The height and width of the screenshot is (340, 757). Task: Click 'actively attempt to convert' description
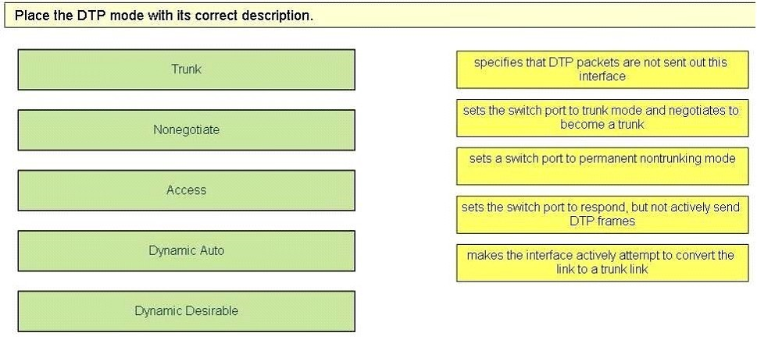tap(602, 263)
